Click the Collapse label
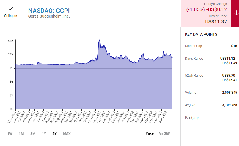This screenshot has height=146, width=239. tap(11, 16)
